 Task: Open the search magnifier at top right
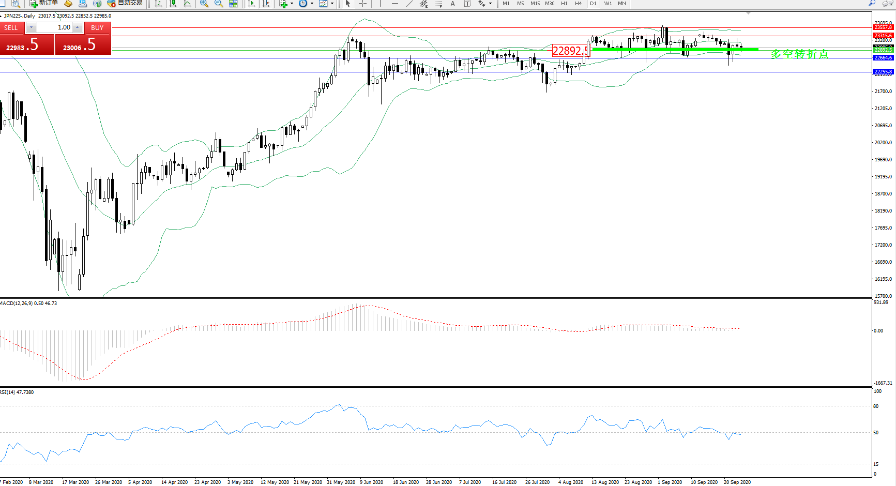coord(872,3)
